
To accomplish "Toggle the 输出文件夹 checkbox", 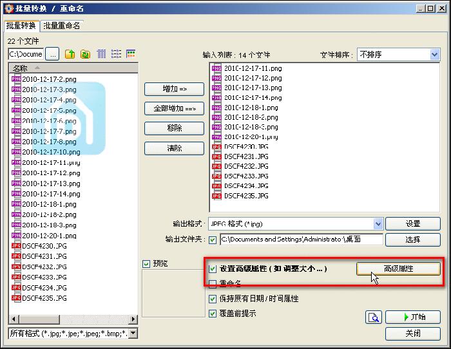I will tap(213, 240).
